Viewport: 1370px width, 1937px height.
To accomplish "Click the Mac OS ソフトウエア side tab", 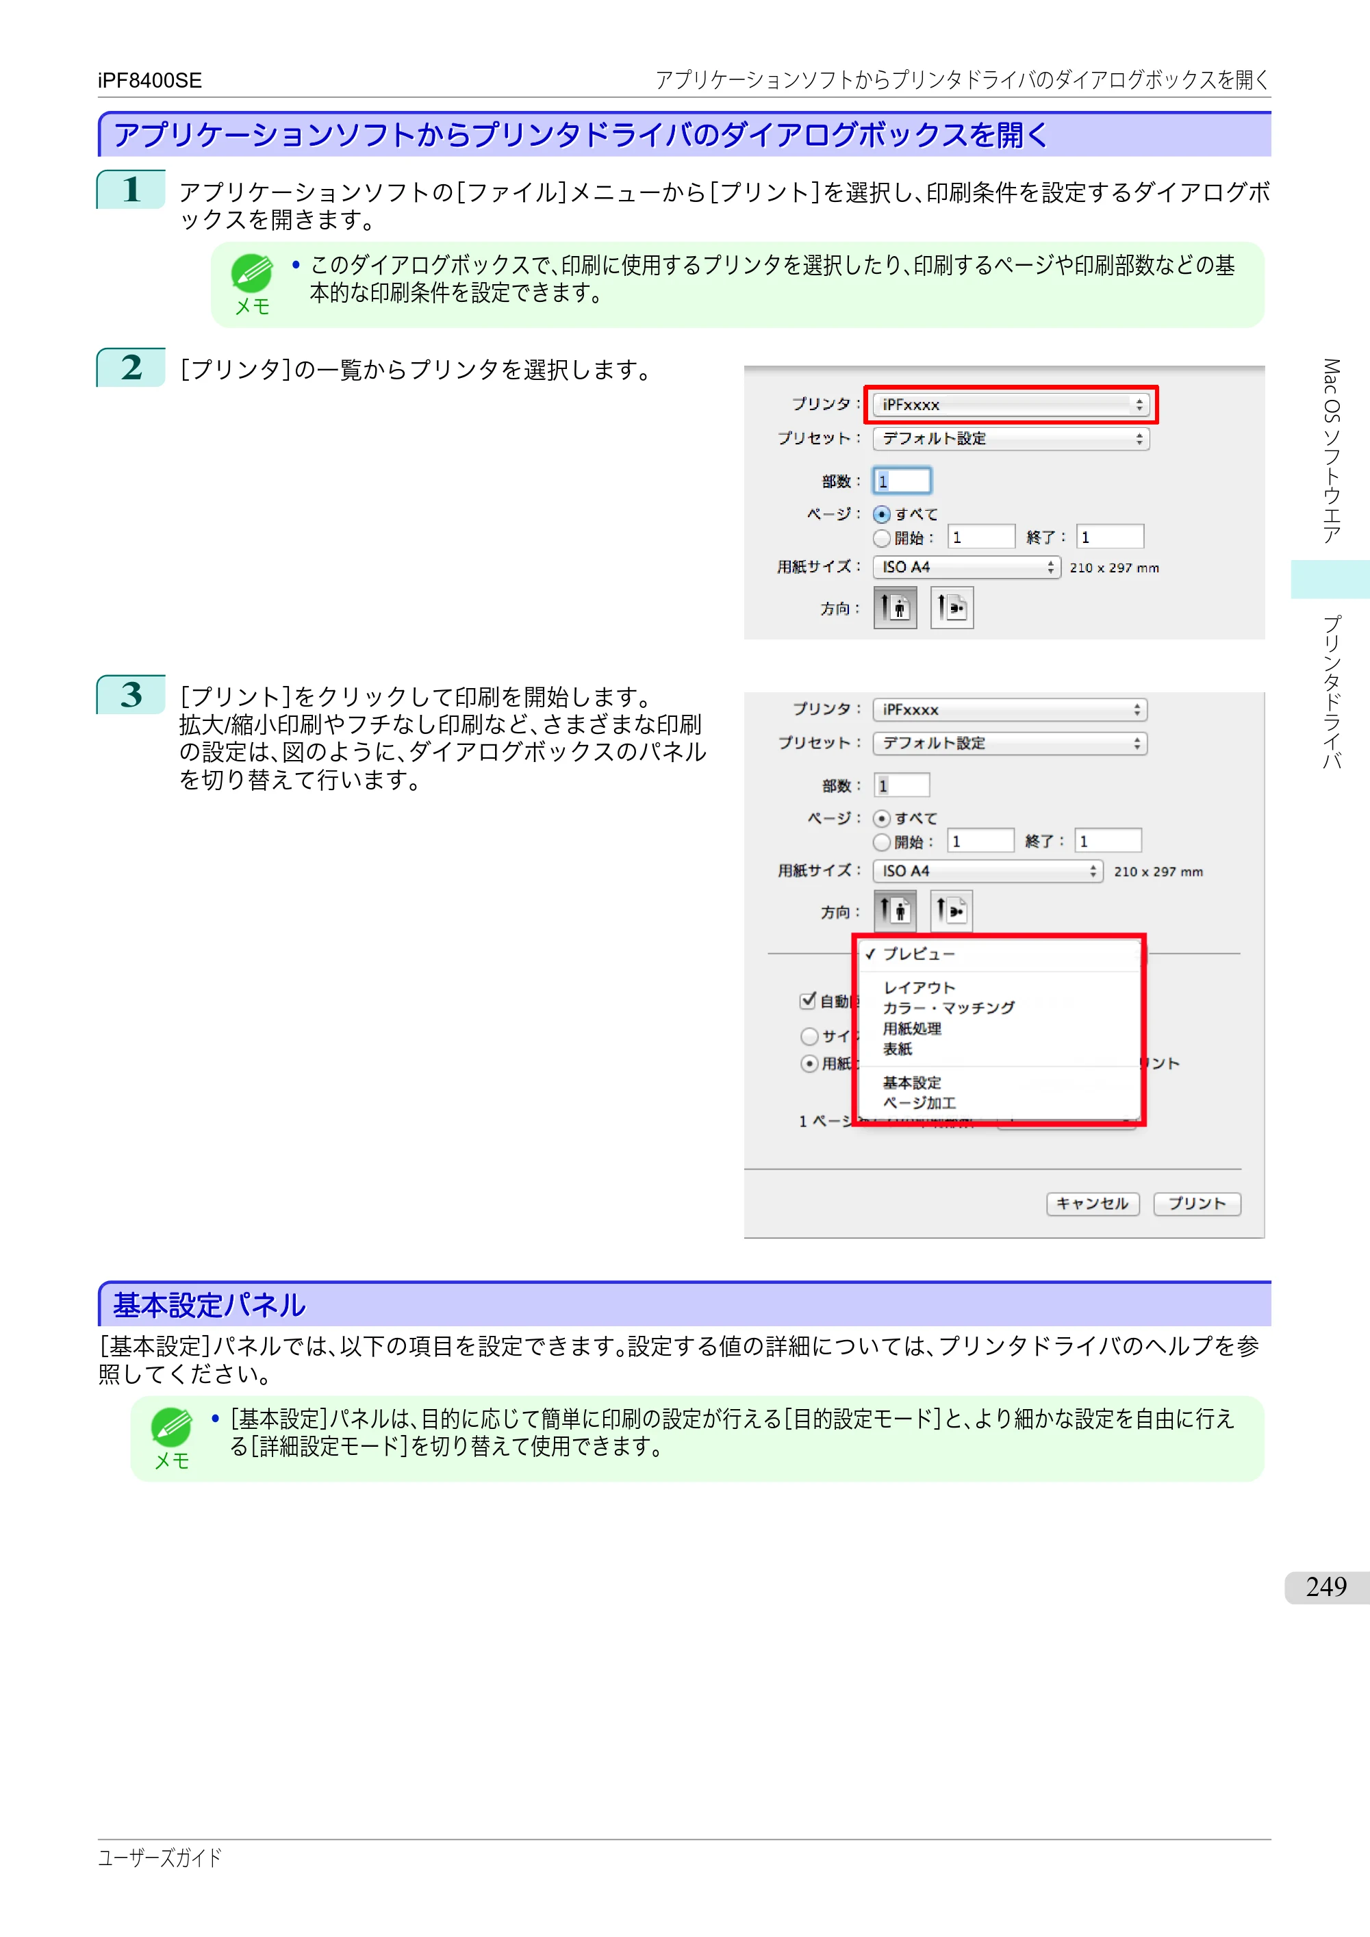I will point(1331,451).
